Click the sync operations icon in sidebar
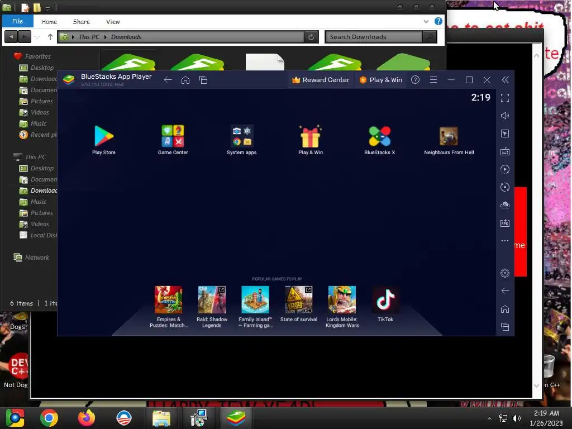This screenshot has height=429, width=572. (x=505, y=169)
